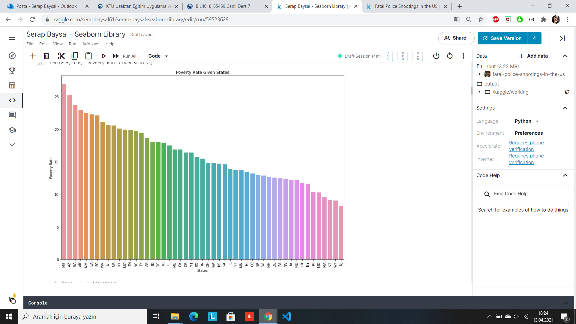Copy the cell using the toolbar icon
This screenshot has height=324, width=576.
click(x=75, y=56)
